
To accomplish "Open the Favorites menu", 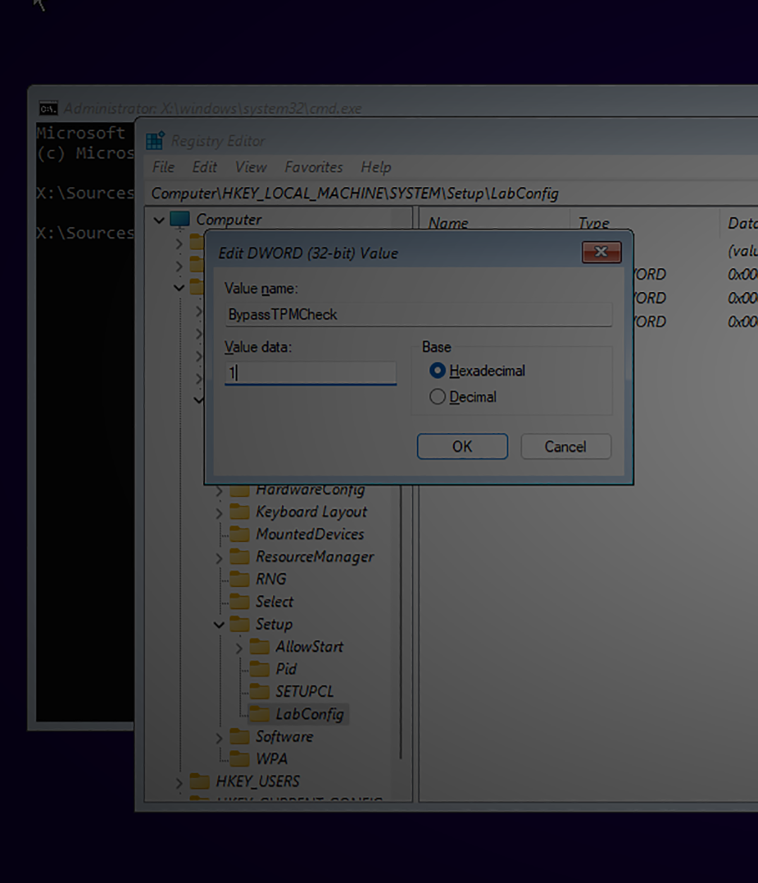I will 313,167.
